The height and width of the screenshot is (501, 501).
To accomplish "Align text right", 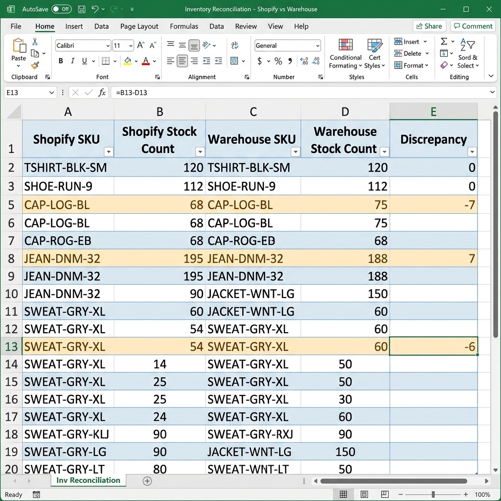I will (194, 61).
